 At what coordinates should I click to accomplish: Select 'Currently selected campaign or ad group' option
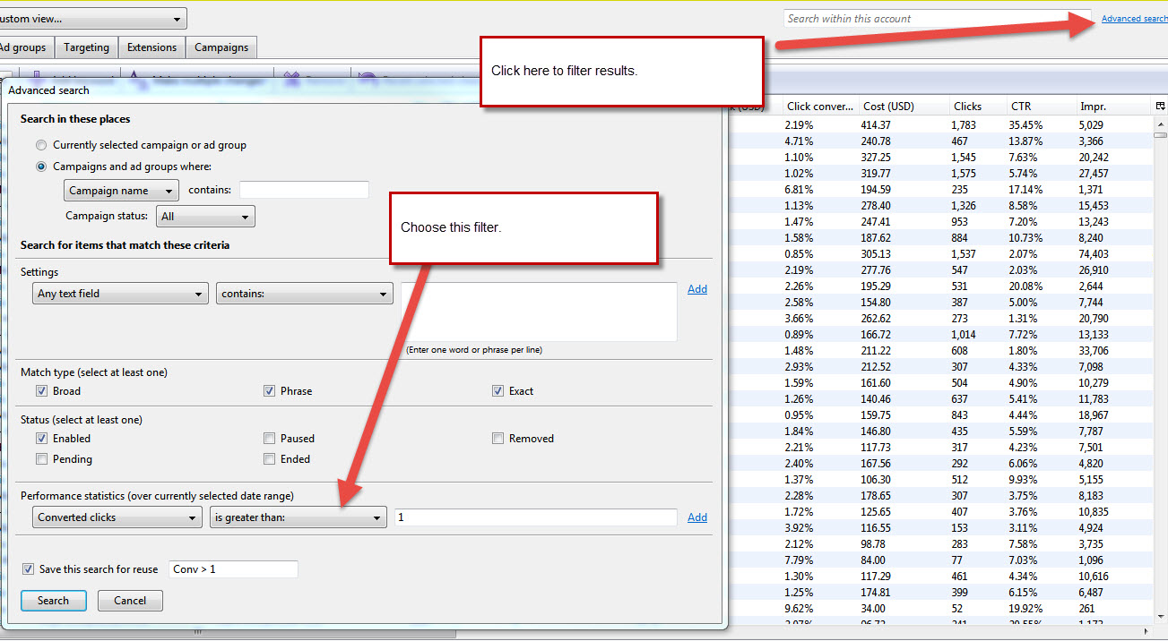coord(41,145)
